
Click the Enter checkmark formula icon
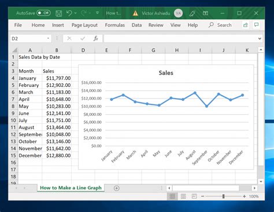83,39
